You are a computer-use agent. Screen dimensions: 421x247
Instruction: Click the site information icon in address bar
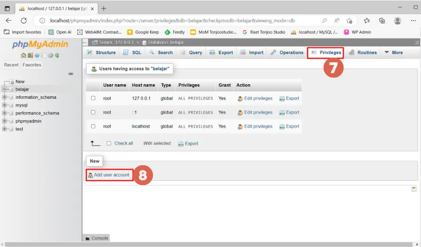tap(42, 21)
